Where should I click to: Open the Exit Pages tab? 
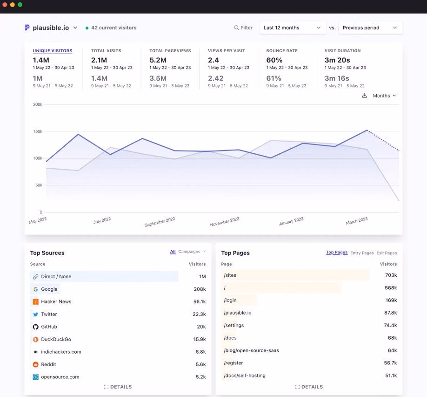coord(387,253)
